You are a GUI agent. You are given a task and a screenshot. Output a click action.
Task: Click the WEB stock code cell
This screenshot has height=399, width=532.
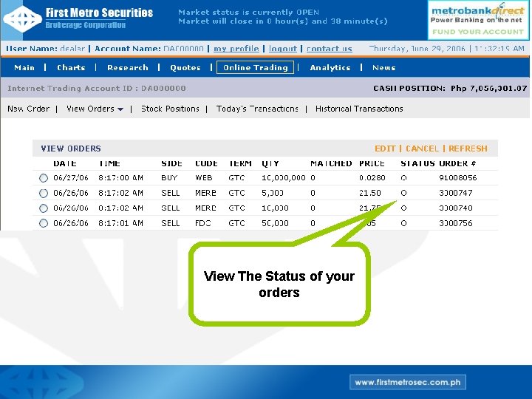tap(204, 178)
